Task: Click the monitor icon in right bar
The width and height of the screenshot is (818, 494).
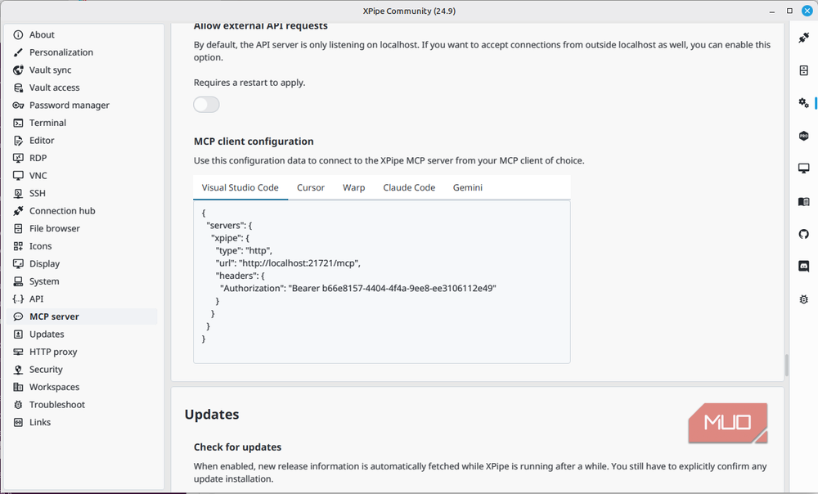Action: (x=803, y=168)
